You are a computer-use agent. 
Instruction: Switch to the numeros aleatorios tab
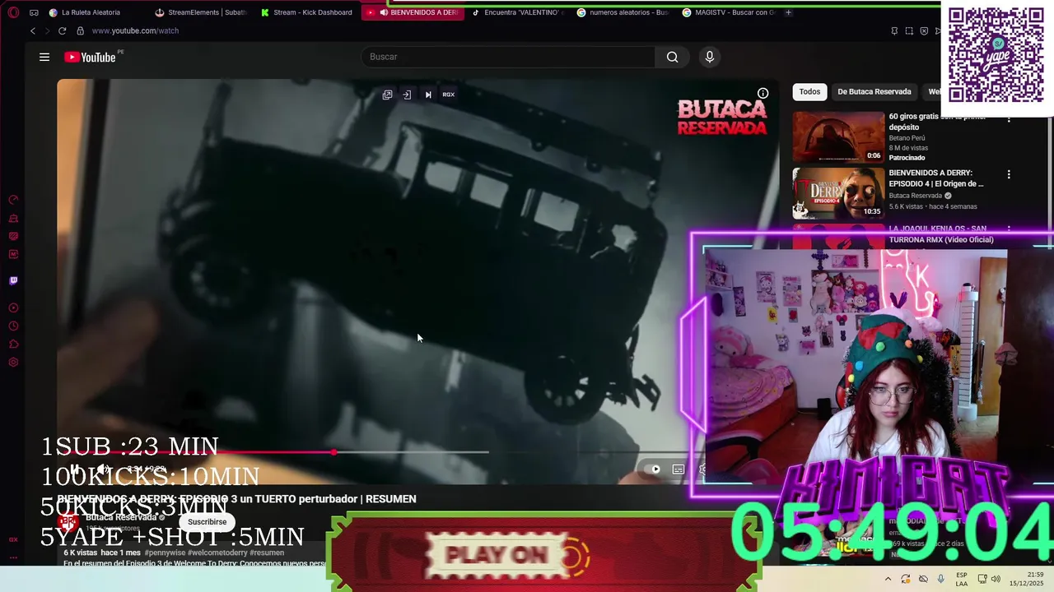tap(624, 12)
